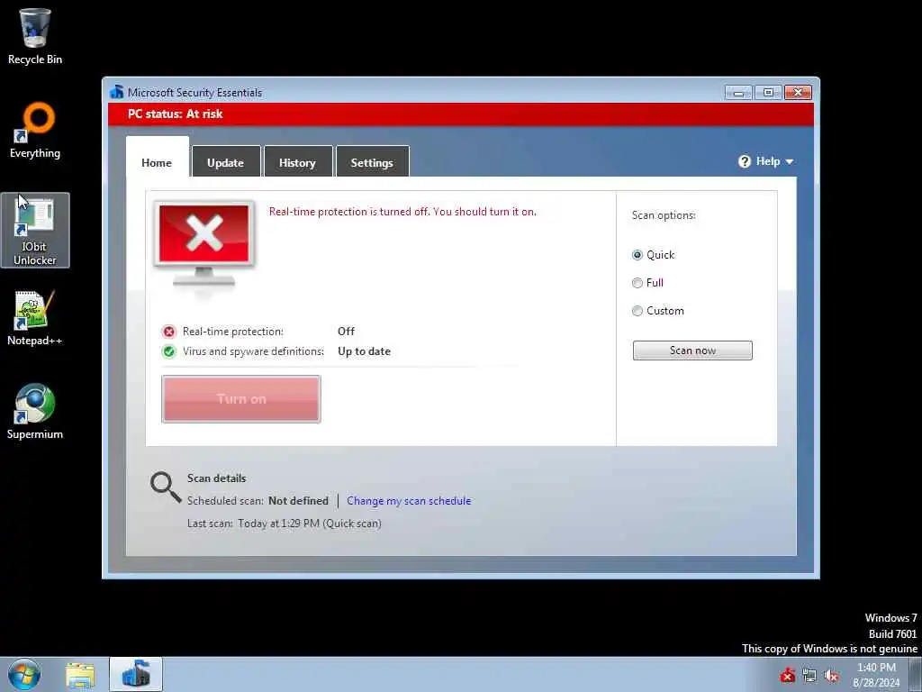Viewport: 922px width, 692px height.
Task: Click the PC status: At risk banner
Action: coord(461,114)
